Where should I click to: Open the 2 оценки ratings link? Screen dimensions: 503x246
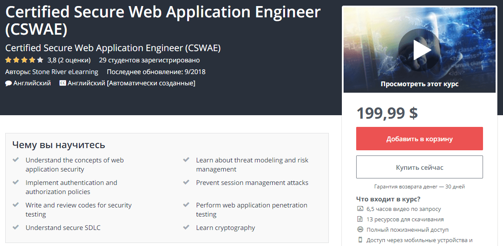(x=74, y=60)
